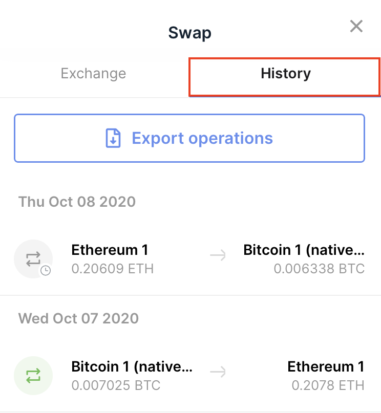Screen dimensions: 381x413
Task: Click the 0.2078 ETH amount
Action: (x=328, y=385)
